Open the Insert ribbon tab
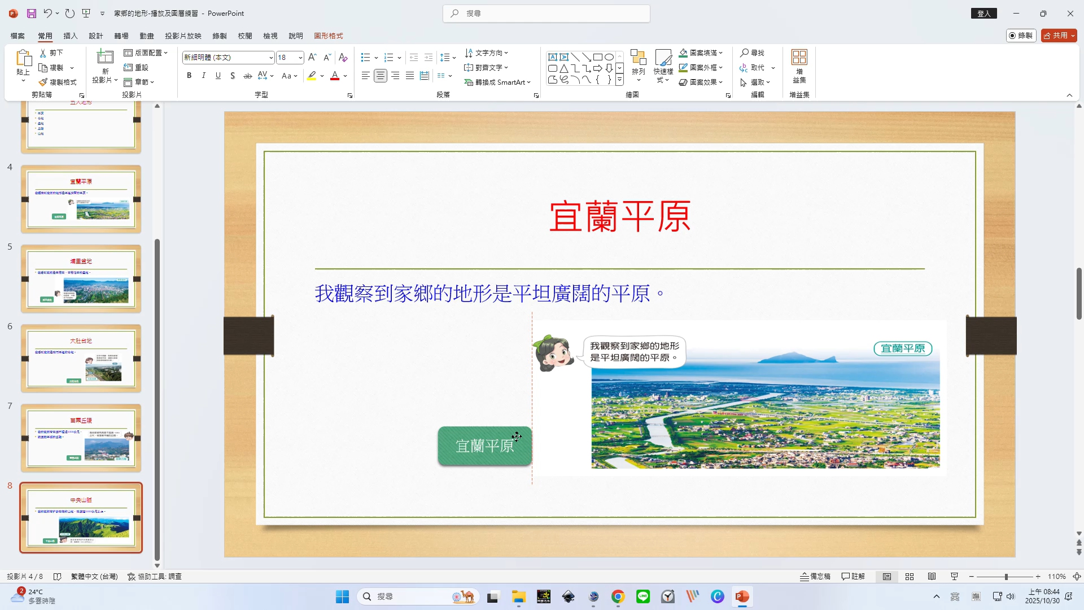The width and height of the screenshot is (1084, 610). [70, 36]
